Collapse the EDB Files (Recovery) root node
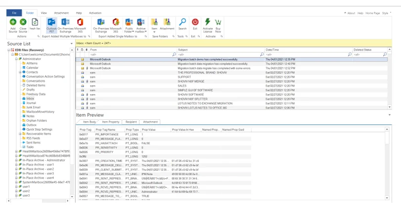Screen dimensions: 401x214 click(x=9, y=50)
